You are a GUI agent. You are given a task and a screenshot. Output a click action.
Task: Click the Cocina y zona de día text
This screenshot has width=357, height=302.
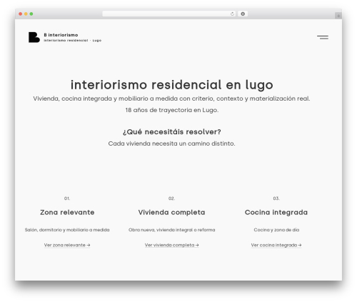pyautogui.click(x=276, y=230)
